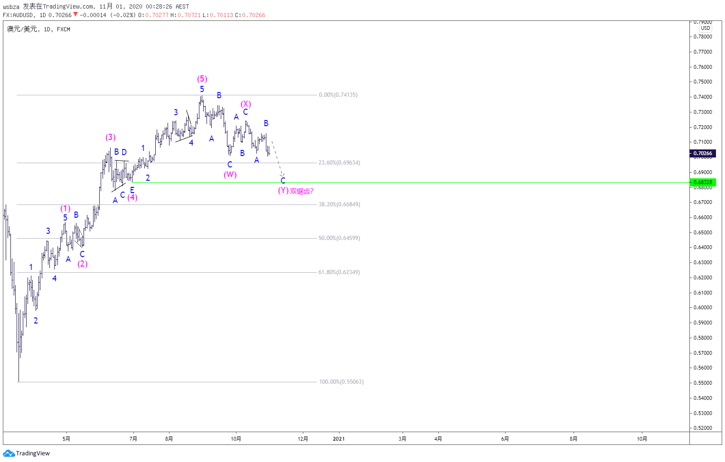
Task: Click the TradingView cloud logo icon
Action: [x=9, y=453]
